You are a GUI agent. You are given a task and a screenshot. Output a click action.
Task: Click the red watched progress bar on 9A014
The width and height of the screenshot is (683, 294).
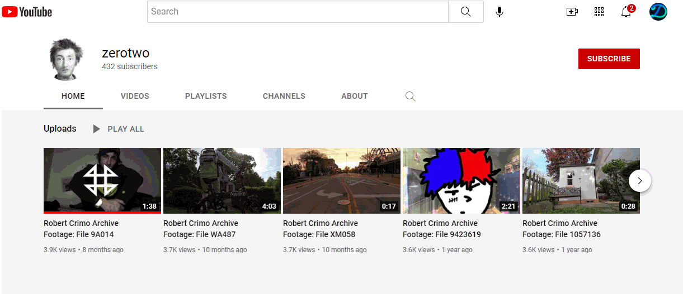(102, 213)
